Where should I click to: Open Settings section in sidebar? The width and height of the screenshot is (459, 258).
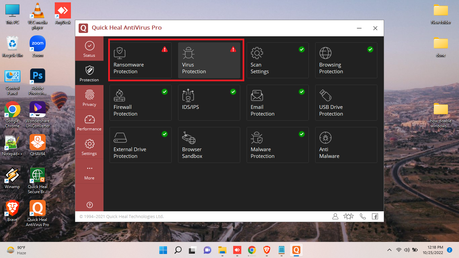click(89, 147)
